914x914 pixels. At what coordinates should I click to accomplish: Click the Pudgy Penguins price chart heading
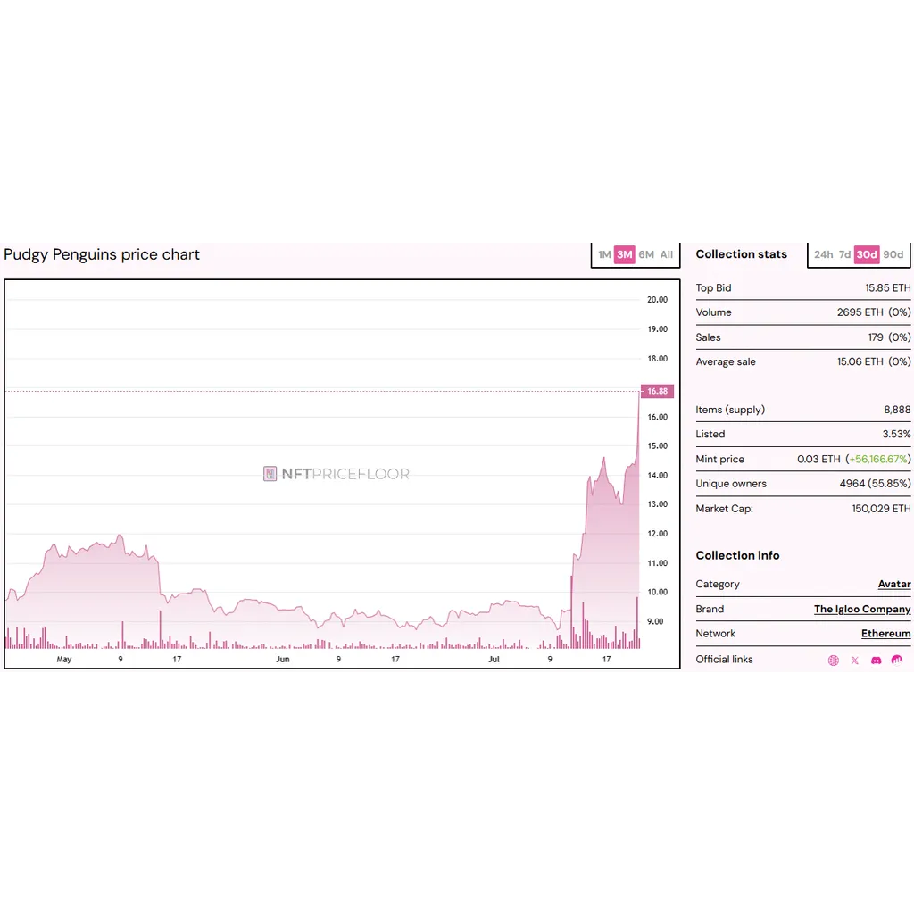(102, 254)
